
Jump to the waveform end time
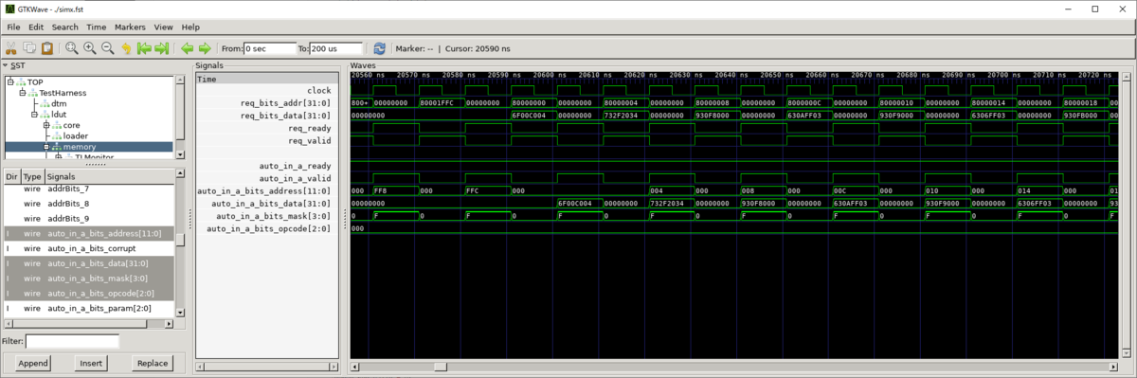tap(162, 48)
